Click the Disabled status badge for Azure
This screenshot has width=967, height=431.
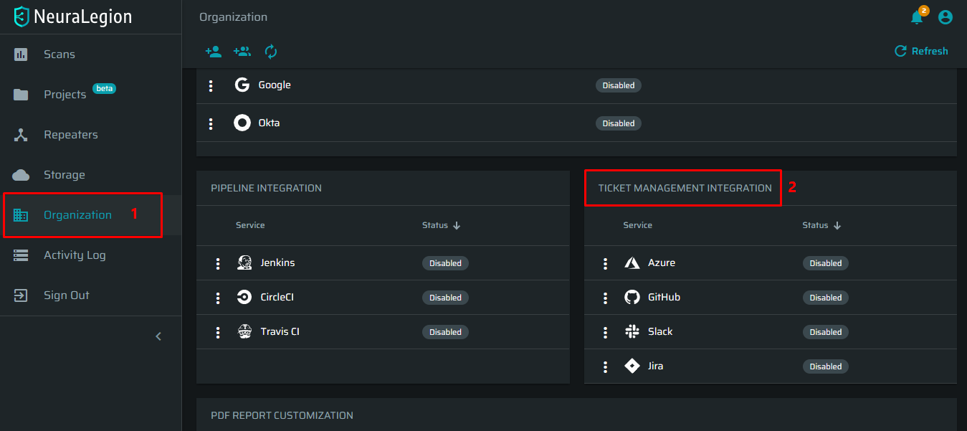[826, 263]
